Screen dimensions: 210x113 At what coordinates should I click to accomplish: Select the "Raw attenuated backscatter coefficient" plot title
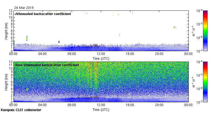[47, 65]
